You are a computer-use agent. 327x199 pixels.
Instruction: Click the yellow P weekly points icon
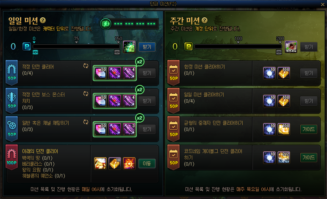188,46
